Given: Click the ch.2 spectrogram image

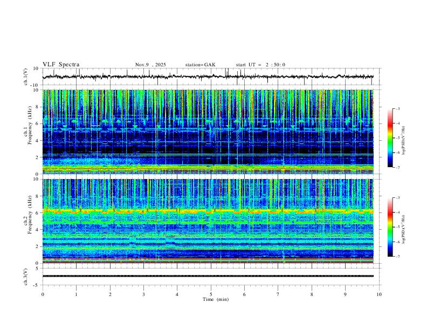Looking at the screenshot, I should 208,221.
